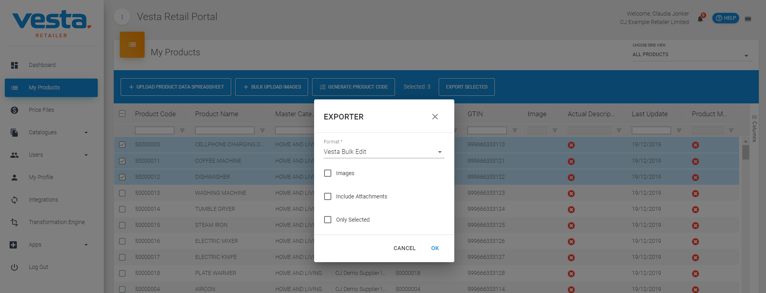
Task: Open the hamburger menu at top right
Action: click(x=748, y=19)
